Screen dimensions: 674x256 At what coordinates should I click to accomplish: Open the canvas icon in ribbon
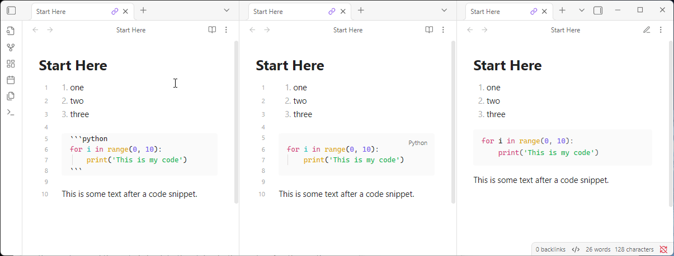(x=11, y=64)
